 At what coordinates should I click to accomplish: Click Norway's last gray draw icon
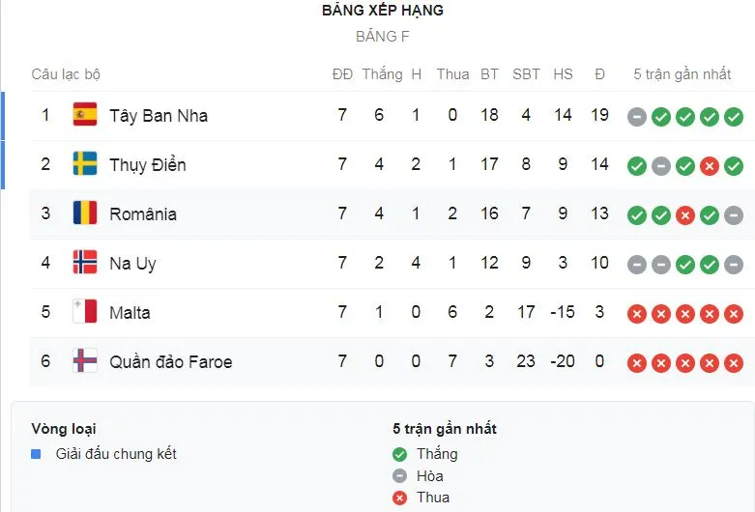click(733, 265)
